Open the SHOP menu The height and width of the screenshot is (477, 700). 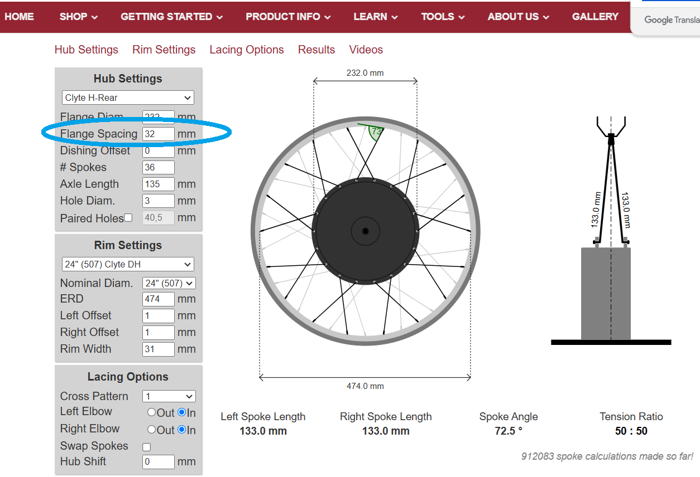(79, 17)
